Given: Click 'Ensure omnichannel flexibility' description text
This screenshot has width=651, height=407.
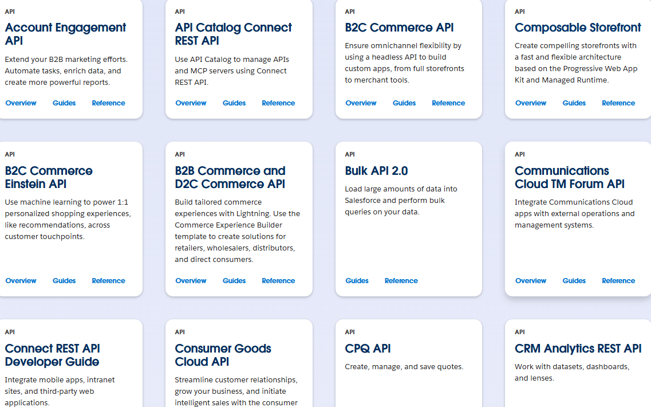Looking at the screenshot, I should tap(404, 63).
